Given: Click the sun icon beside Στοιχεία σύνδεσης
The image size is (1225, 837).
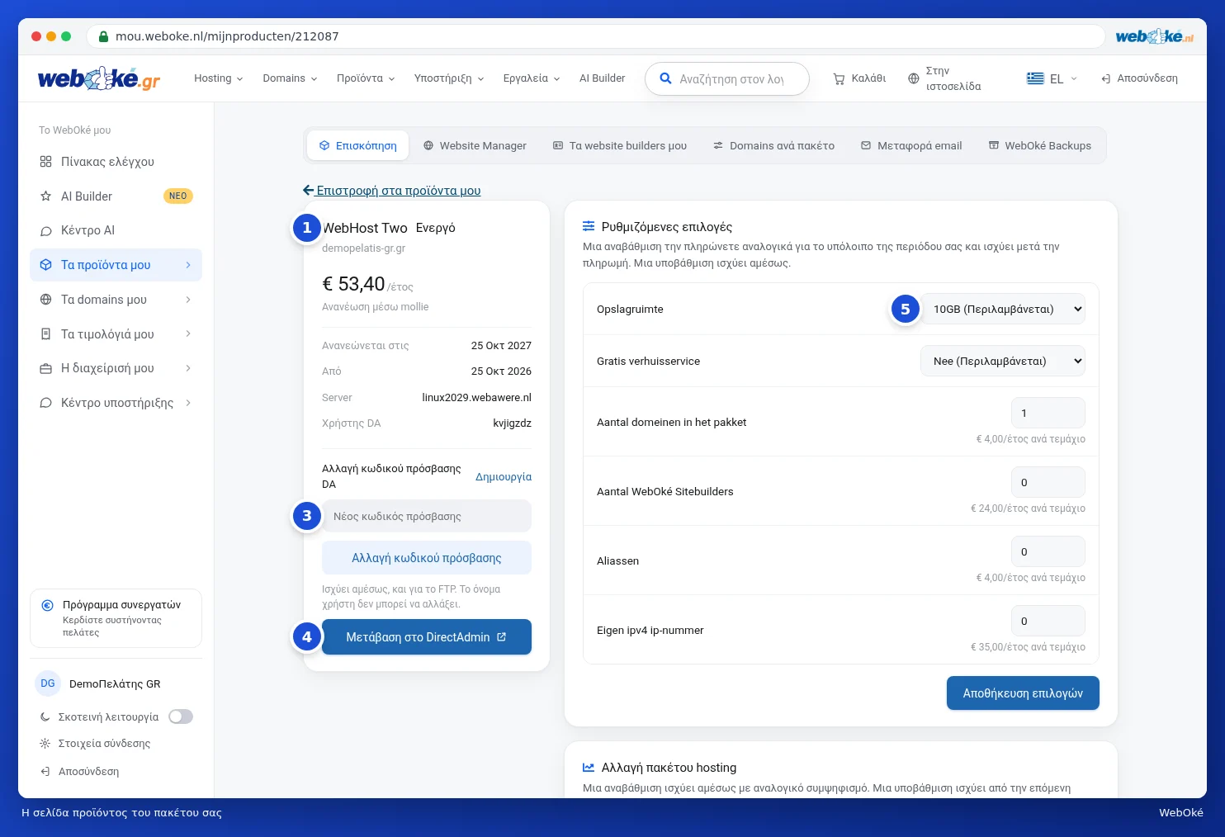Looking at the screenshot, I should [x=45, y=744].
